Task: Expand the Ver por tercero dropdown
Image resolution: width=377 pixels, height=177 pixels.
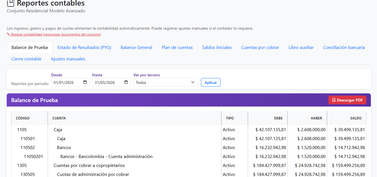Action: (166, 82)
